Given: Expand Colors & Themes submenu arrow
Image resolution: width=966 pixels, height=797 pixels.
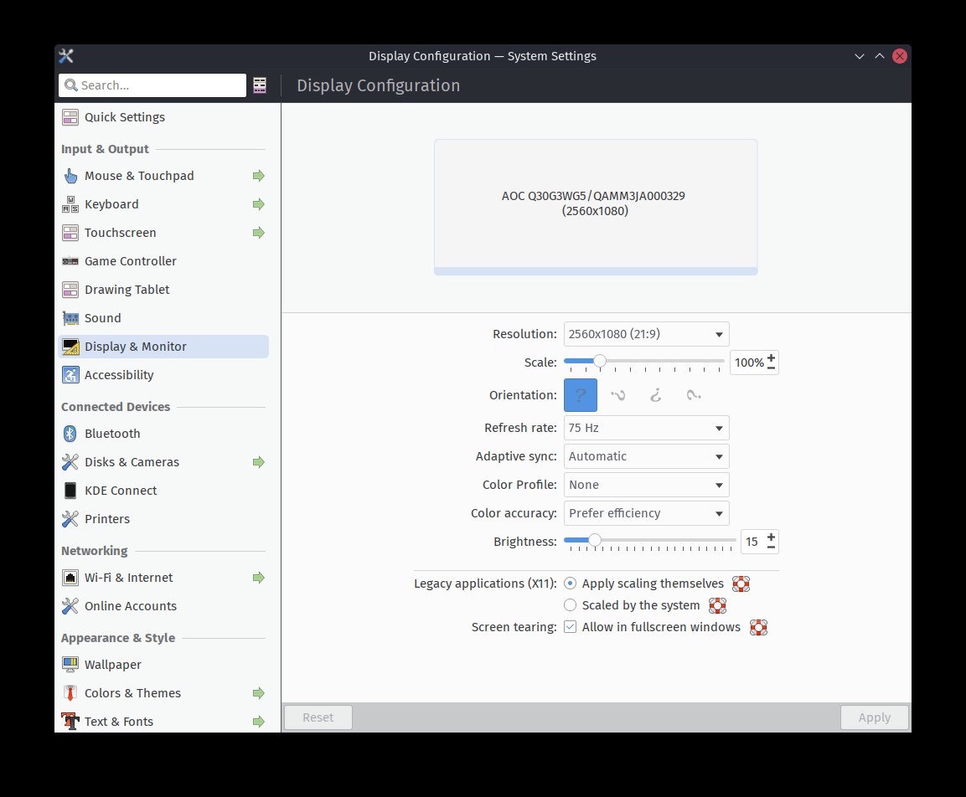Looking at the screenshot, I should (x=259, y=693).
